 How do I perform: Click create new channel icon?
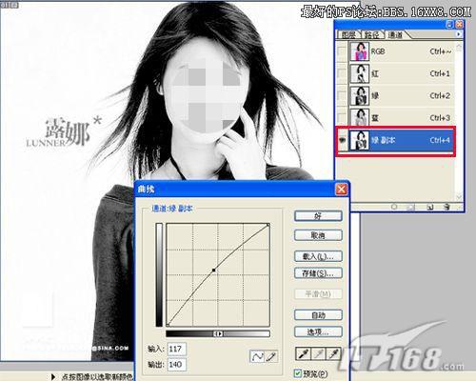pyautogui.click(x=430, y=207)
